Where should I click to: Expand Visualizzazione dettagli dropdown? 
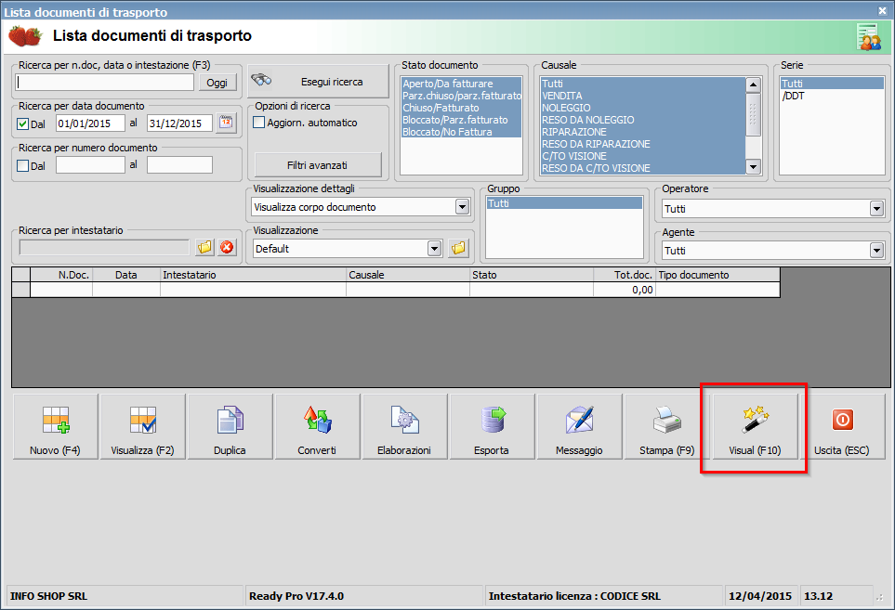tap(462, 207)
